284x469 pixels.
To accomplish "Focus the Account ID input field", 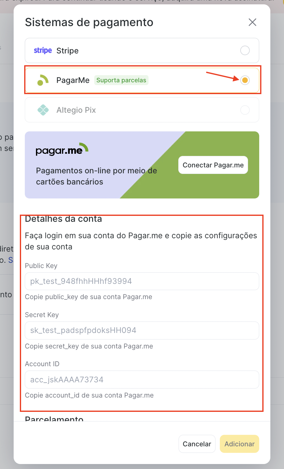I will [x=142, y=380].
